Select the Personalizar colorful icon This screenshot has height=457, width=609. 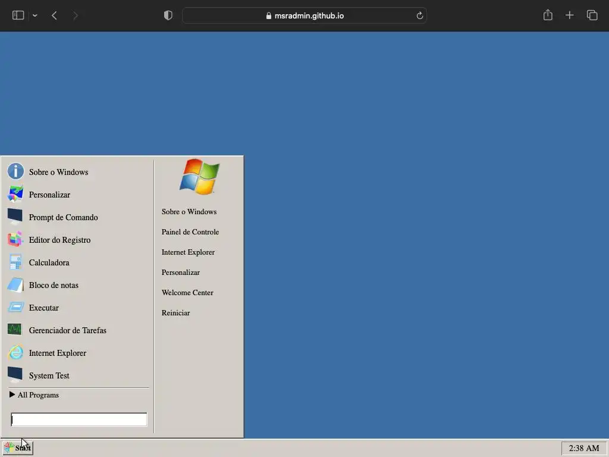coord(15,194)
